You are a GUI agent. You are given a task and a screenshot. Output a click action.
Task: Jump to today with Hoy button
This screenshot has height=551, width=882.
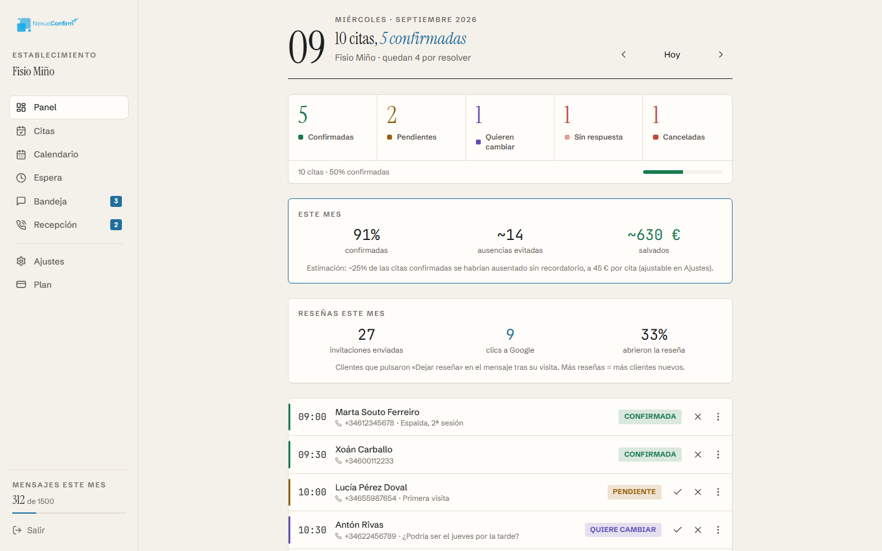pos(672,54)
